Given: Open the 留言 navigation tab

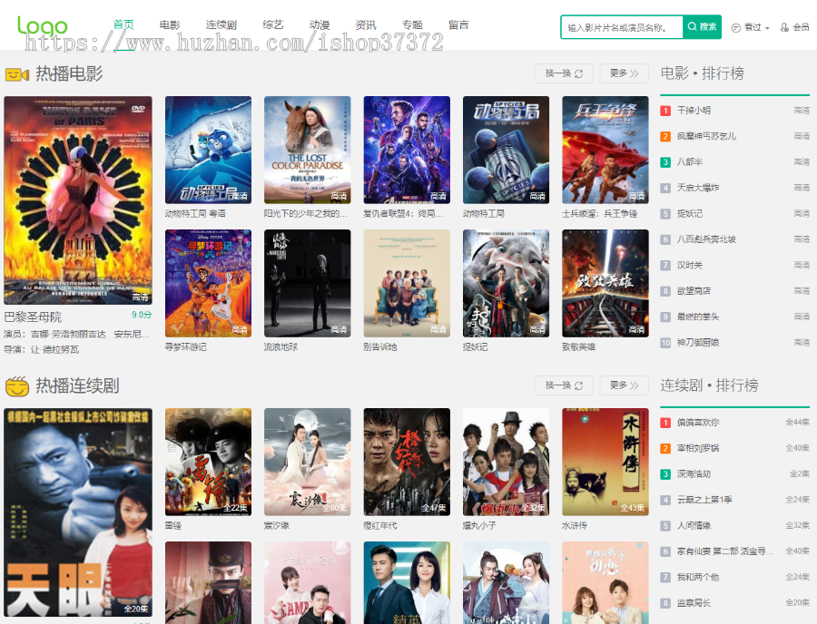Looking at the screenshot, I should 458,24.
